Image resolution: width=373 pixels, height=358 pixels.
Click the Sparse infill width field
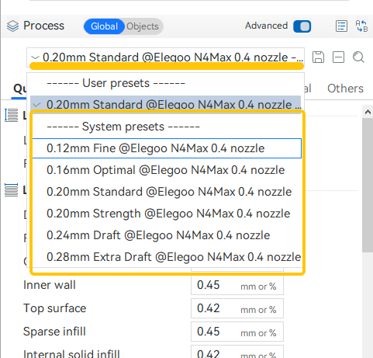(x=237, y=332)
